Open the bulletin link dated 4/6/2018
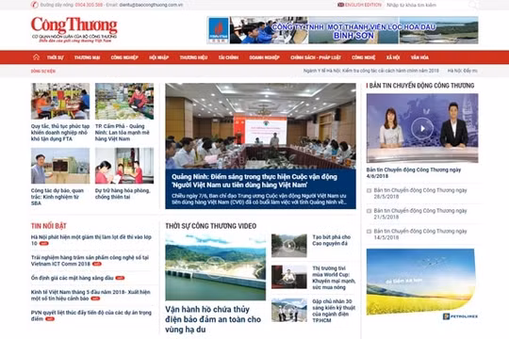Viewport: 509px width, 339px height. pyautogui.click(x=414, y=172)
